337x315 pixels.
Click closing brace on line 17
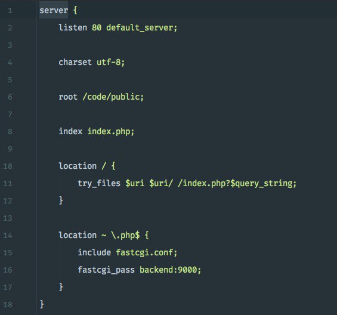tap(61, 287)
